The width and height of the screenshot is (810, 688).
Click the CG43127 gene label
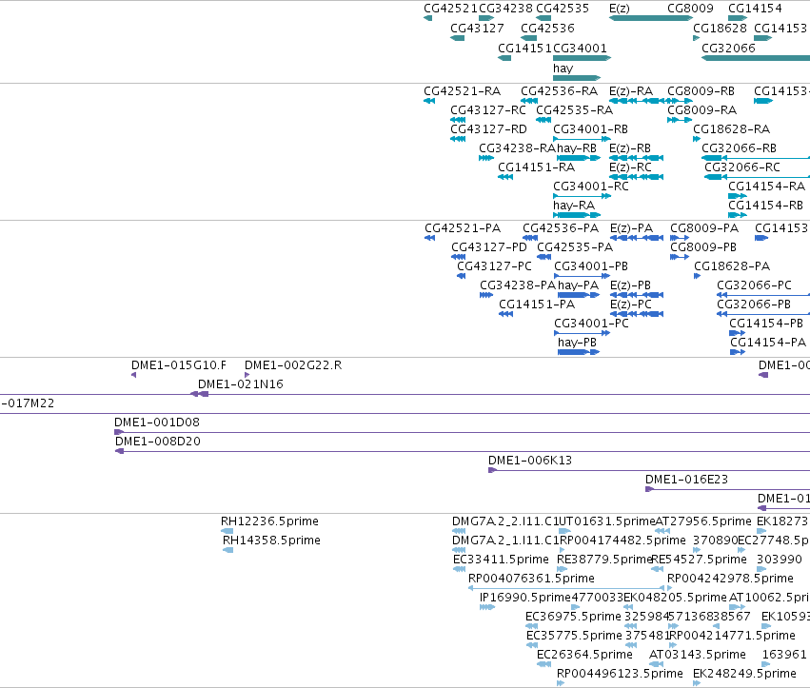click(477, 28)
